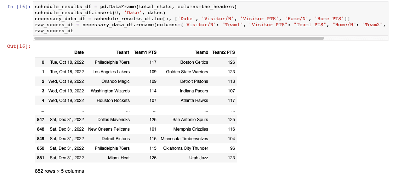
Task: Select the Washington Wizards cell
Action: 110,91
